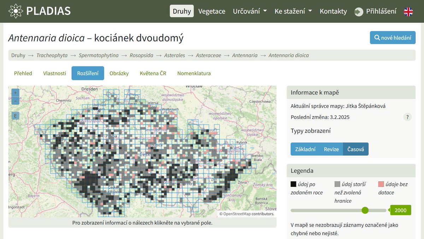Zoom out using the map minus icon
424x239 pixels.
click(x=15, y=100)
